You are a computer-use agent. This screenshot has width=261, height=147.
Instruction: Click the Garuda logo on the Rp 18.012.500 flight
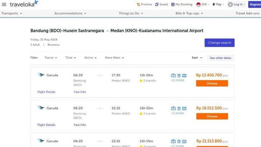[x=41, y=108]
